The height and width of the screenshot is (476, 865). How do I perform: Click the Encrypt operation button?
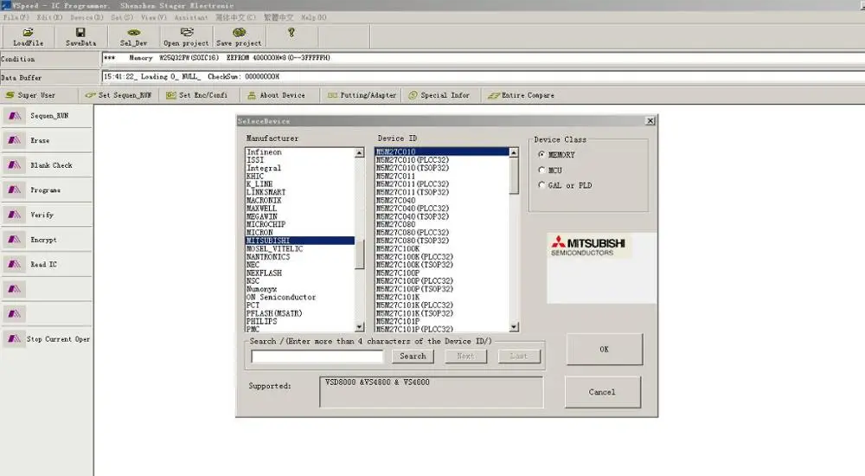[x=47, y=240]
